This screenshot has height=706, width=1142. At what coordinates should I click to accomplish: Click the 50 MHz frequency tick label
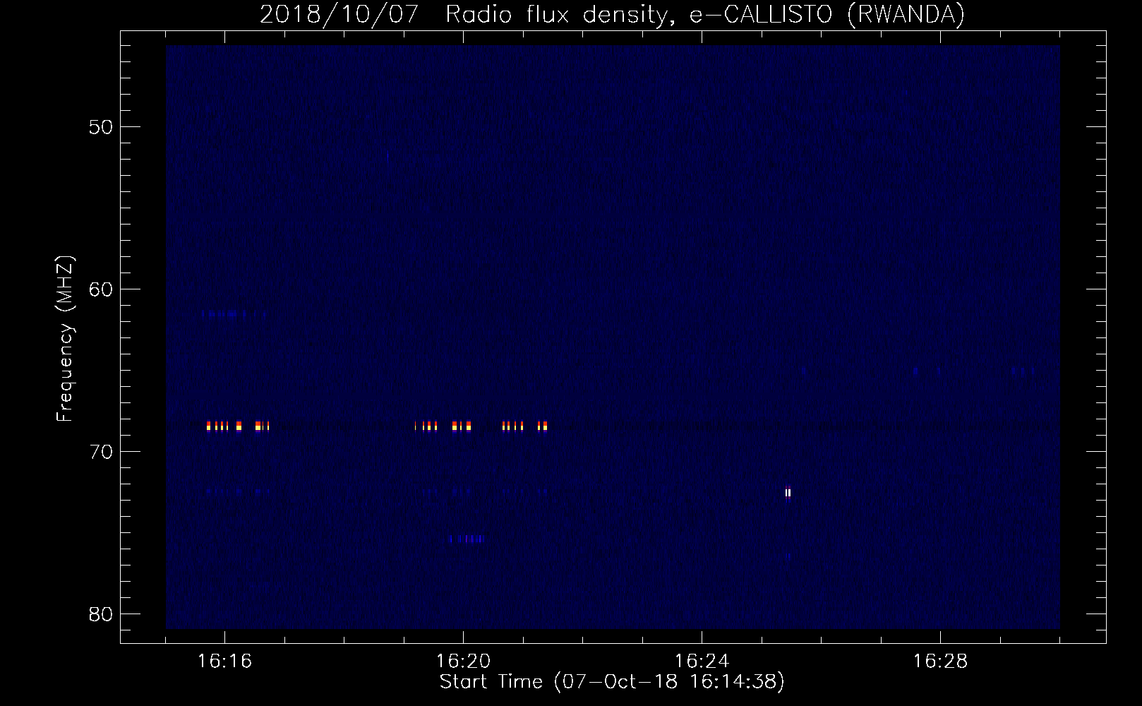click(101, 127)
